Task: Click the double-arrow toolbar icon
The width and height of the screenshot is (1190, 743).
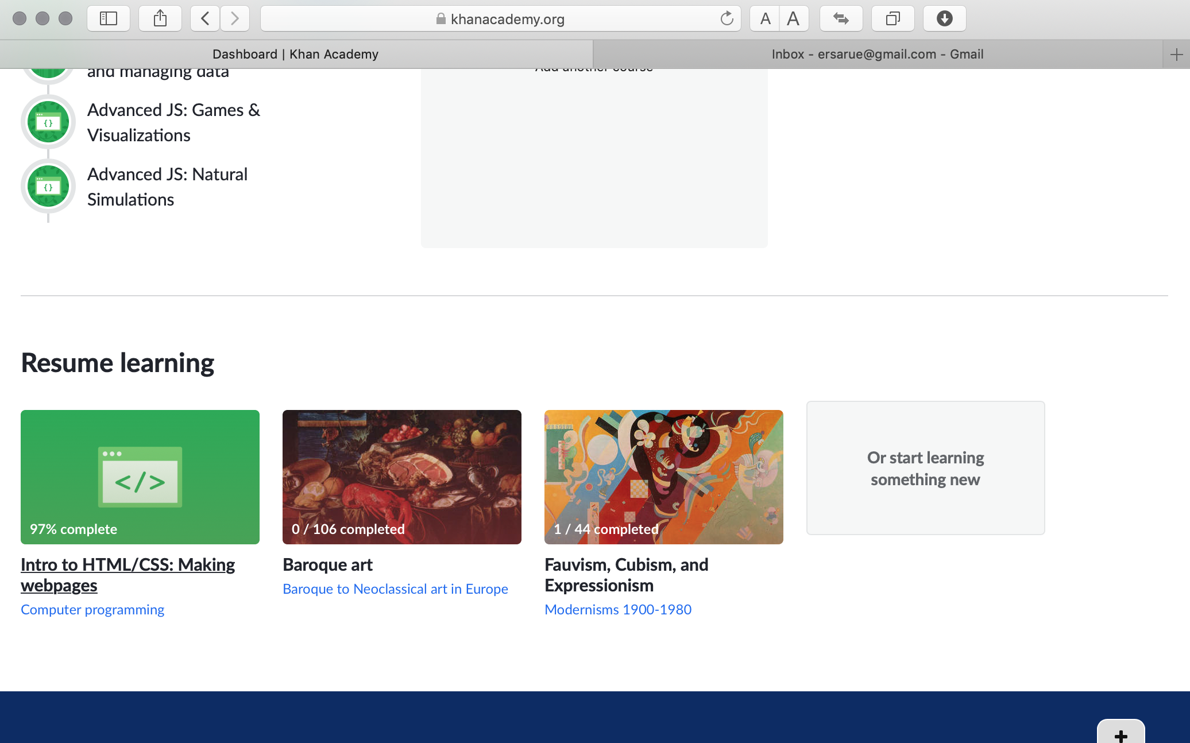Action: click(841, 18)
